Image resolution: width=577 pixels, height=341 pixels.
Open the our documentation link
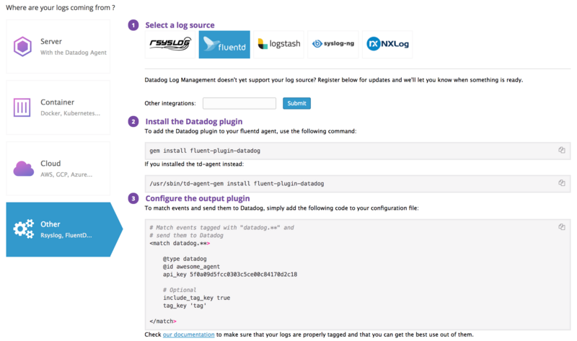pos(188,335)
